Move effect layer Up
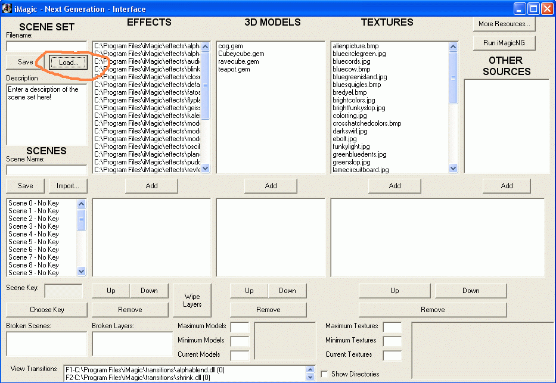The height and width of the screenshot is (383, 556). (111, 291)
